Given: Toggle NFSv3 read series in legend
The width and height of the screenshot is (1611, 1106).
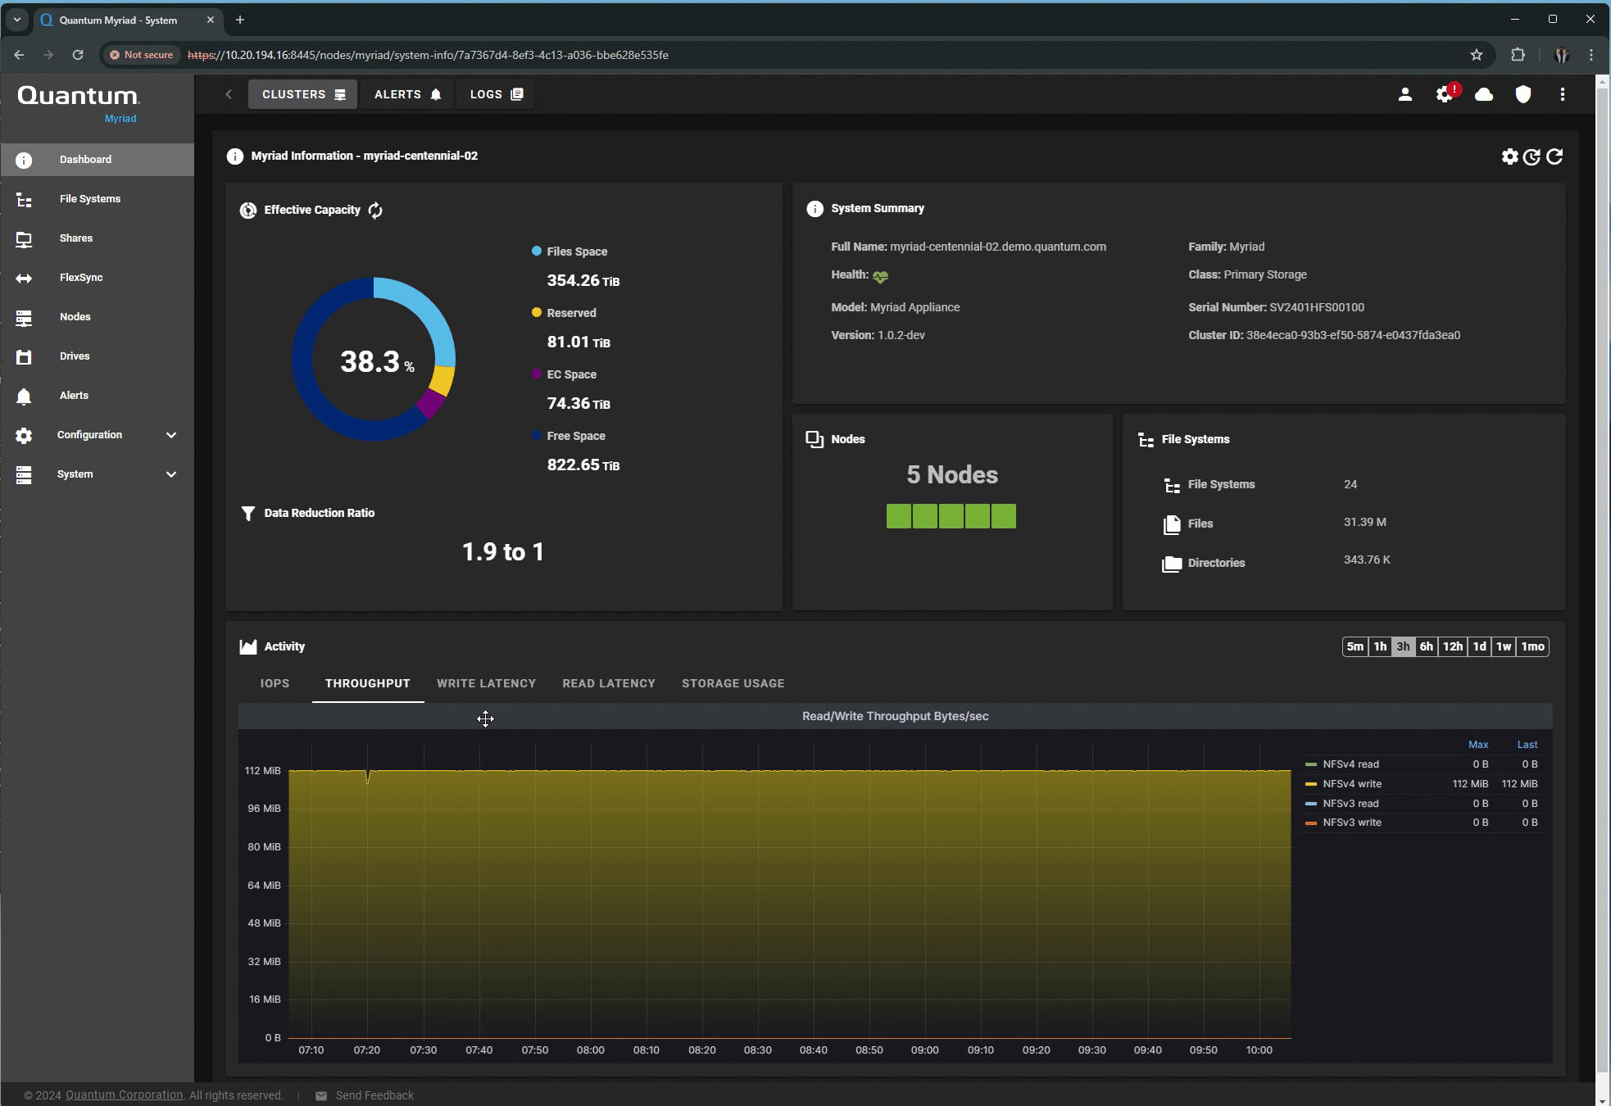Looking at the screenshot, I should click(x=1351, y=805).
